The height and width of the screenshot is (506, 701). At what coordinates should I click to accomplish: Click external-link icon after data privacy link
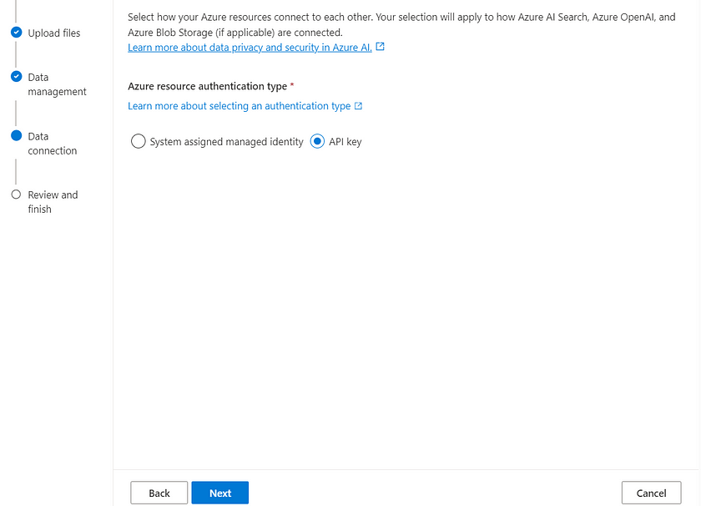(x=380, y=47)
